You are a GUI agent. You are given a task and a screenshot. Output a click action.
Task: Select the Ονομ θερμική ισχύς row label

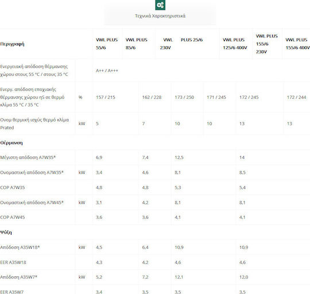tap(34, 124)
